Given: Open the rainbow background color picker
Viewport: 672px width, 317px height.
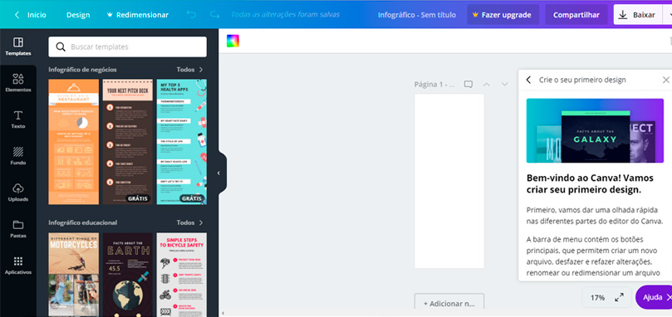Looking at the screenshot, I should 233,41.
